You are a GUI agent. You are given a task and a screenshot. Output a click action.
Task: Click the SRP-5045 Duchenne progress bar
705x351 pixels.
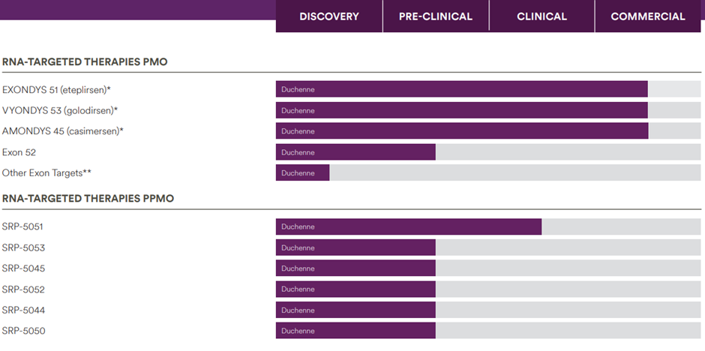(355, 268)
